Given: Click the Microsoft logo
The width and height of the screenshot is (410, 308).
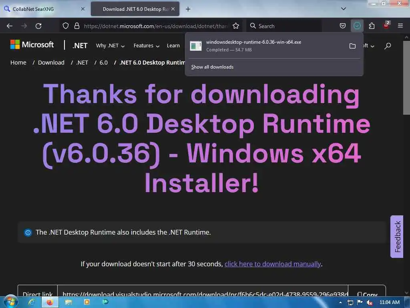Looking at the screenshot, I should (x=32, y=45).
